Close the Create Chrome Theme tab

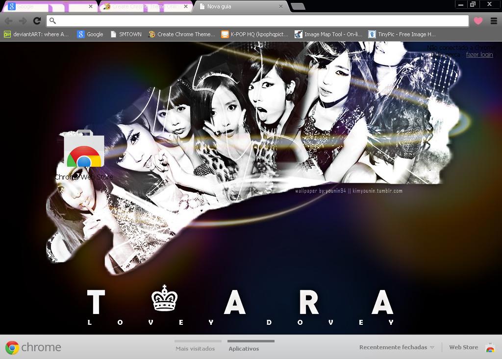pyautogui.click(x=186, y=6)
